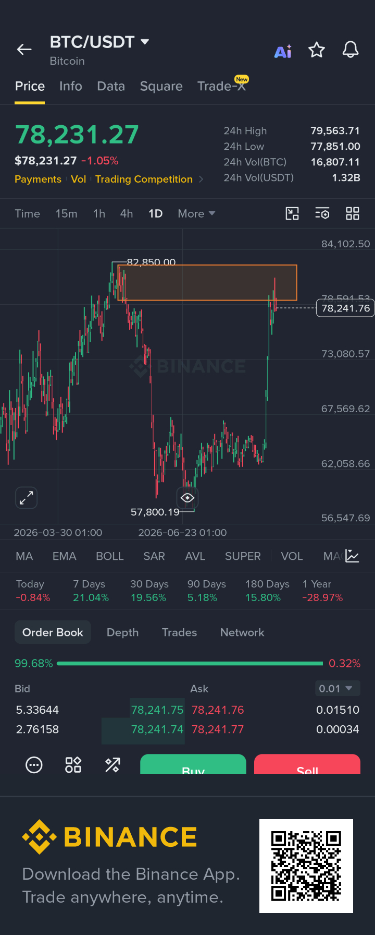
Task: Open the 0.01 price precision dropdown
Action: coord(337,689)
